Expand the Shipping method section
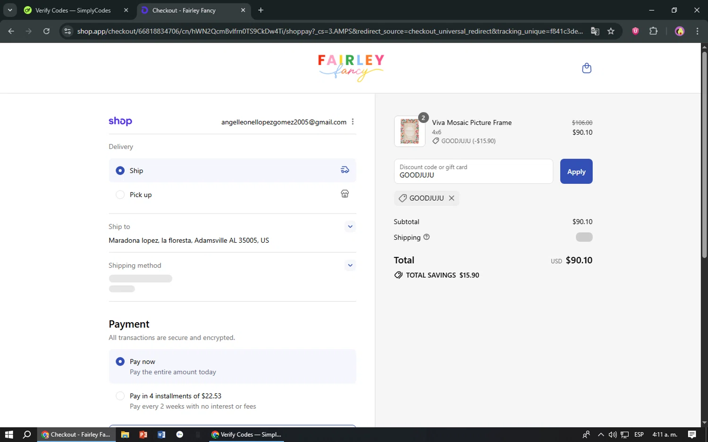Viewport: 708px width, 442px height. (x=350, y=265)
